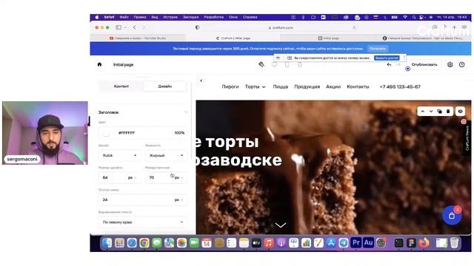Open a new Safari tab
The image size is (474, 266).
454,27
